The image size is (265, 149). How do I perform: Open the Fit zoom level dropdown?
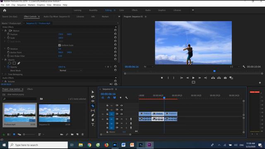[149, 67]
